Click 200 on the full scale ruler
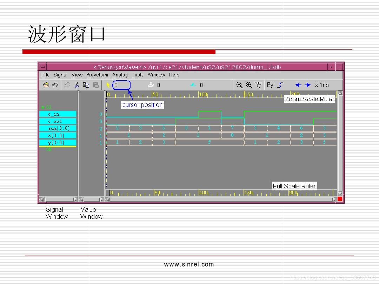379x284 pixels. click(293, 193)
